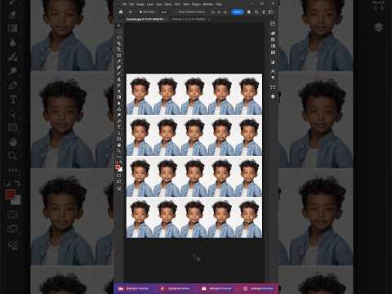Open the workspace switcher dropdown icon

pyautogui.click(x=270, y=12)
